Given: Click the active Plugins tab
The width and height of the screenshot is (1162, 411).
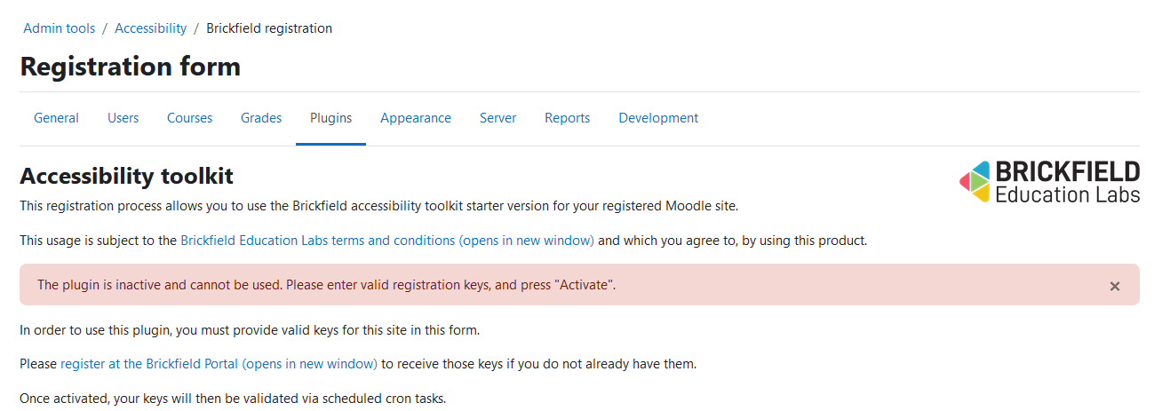Looking at the screenshot, I should [x=330, y=118].
